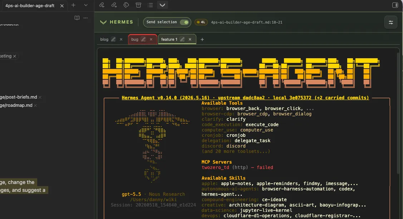Viewport: 403px width, 219px height.
Task: Click the Available Skills heading
Action: tap(223, 178)
